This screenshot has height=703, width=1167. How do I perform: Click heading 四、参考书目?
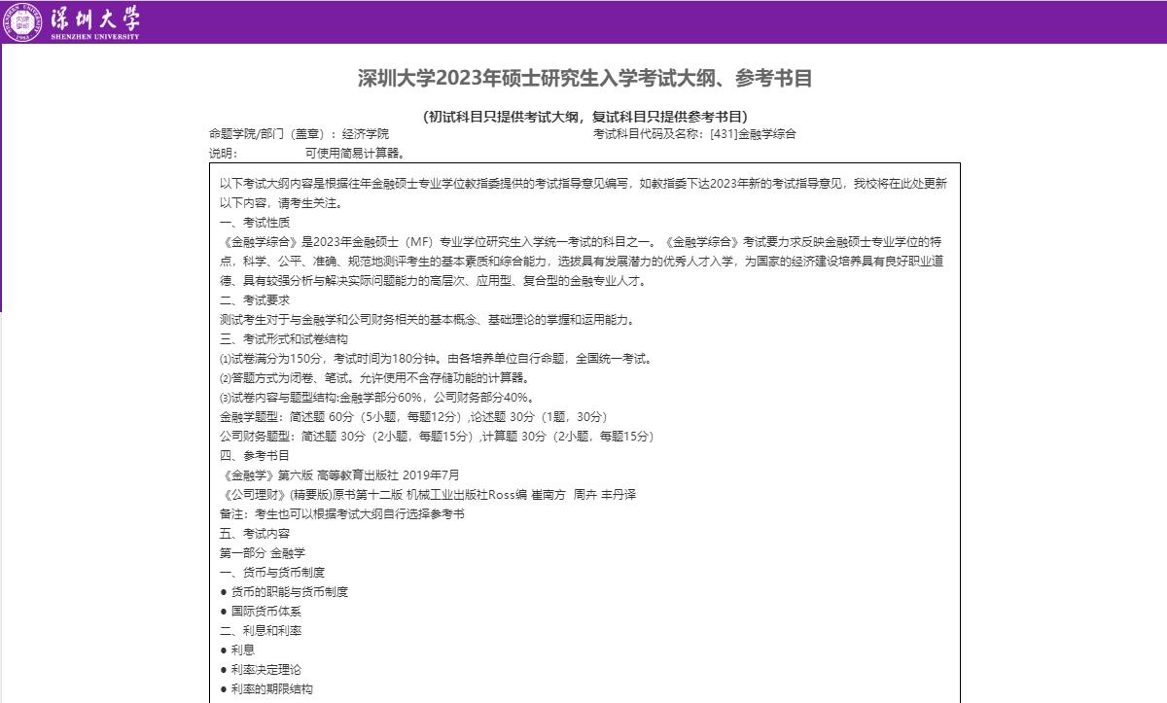[255, 456]
